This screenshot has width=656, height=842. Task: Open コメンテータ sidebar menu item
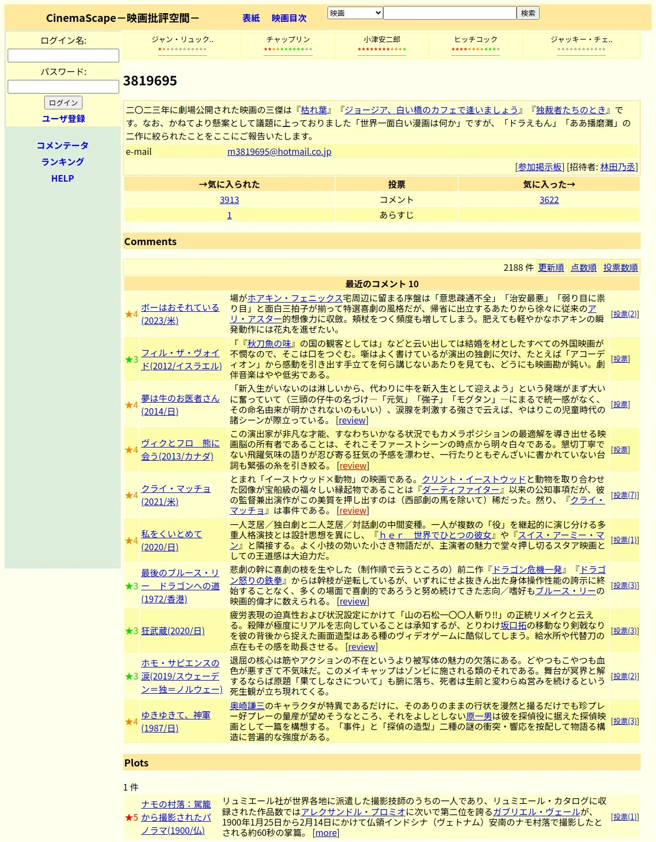click(62, 146)
